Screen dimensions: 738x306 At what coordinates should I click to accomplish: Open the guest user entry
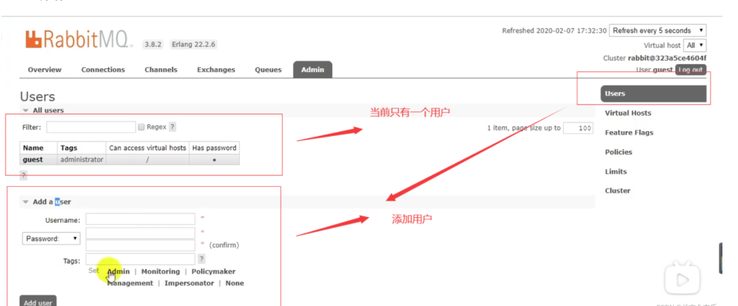[33, 159]
